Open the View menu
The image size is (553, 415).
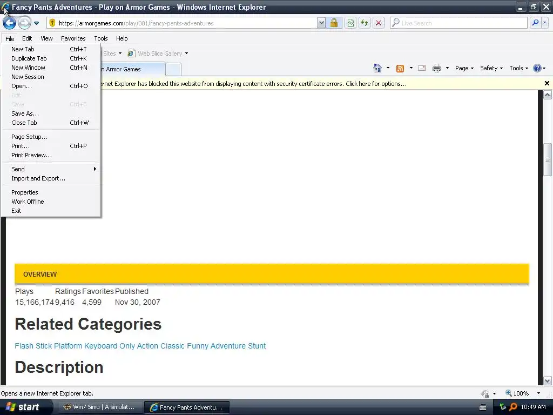(x=46, y=38)
